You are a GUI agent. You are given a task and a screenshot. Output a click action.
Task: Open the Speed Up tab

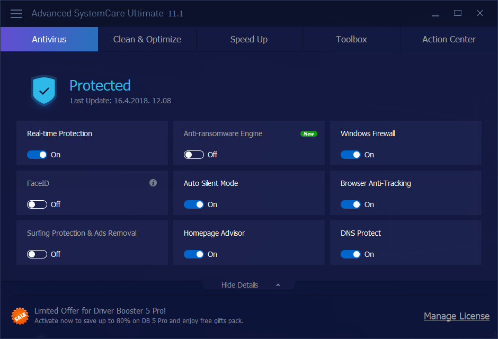coord(249,39)
